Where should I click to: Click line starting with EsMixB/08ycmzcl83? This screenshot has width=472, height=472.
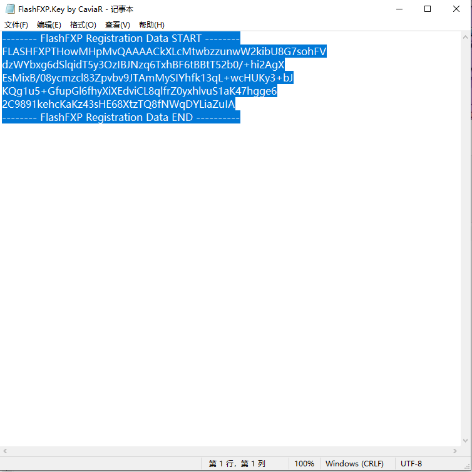pyautogui.click(x=148, y=78)
